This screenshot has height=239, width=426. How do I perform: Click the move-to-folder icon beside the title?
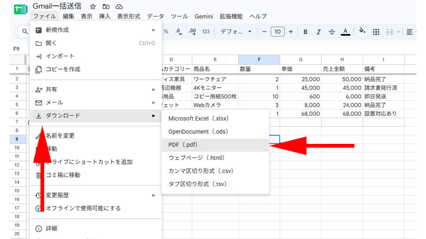(x=106, y=6)
